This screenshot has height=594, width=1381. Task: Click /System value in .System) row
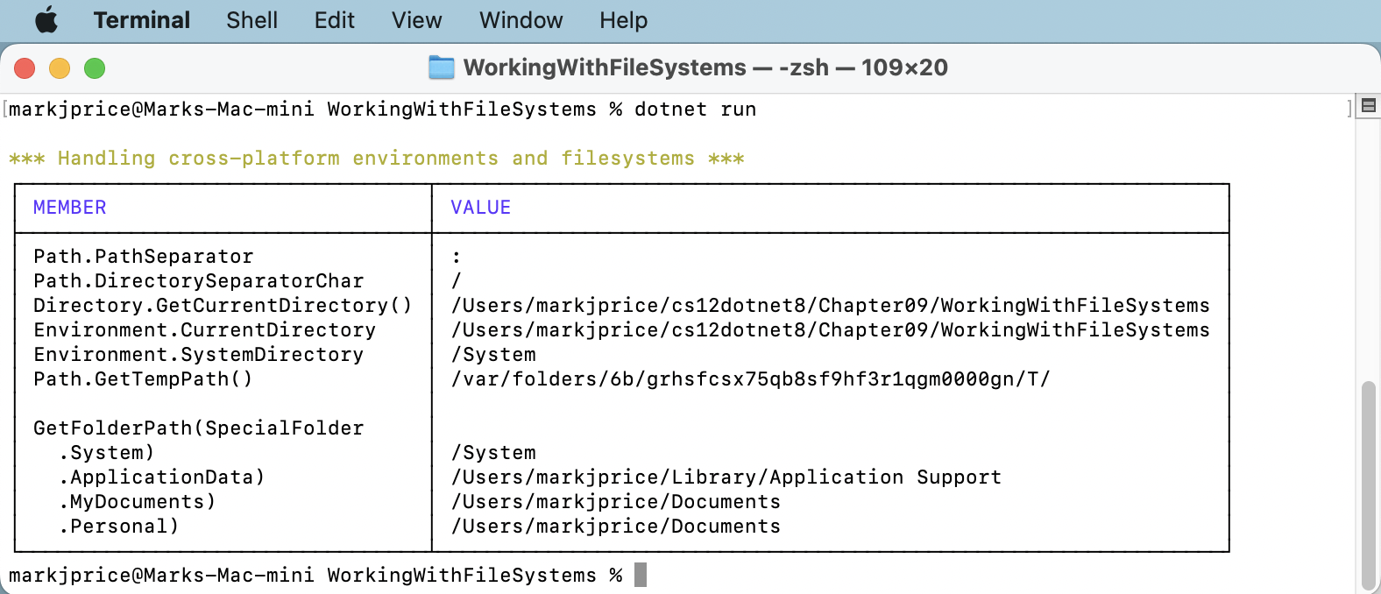[493, 453]
